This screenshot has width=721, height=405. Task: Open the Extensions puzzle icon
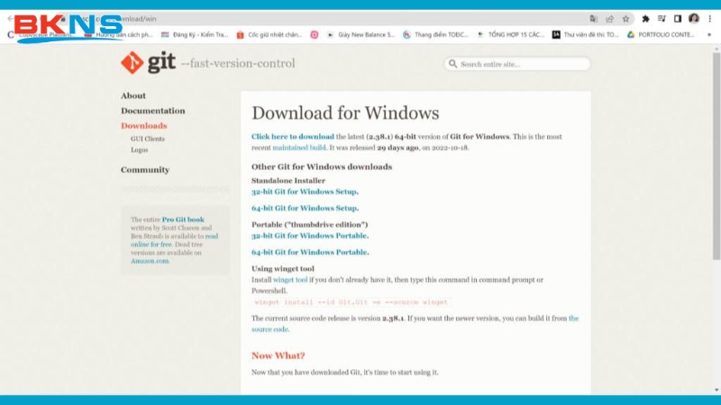click(645, 19)
